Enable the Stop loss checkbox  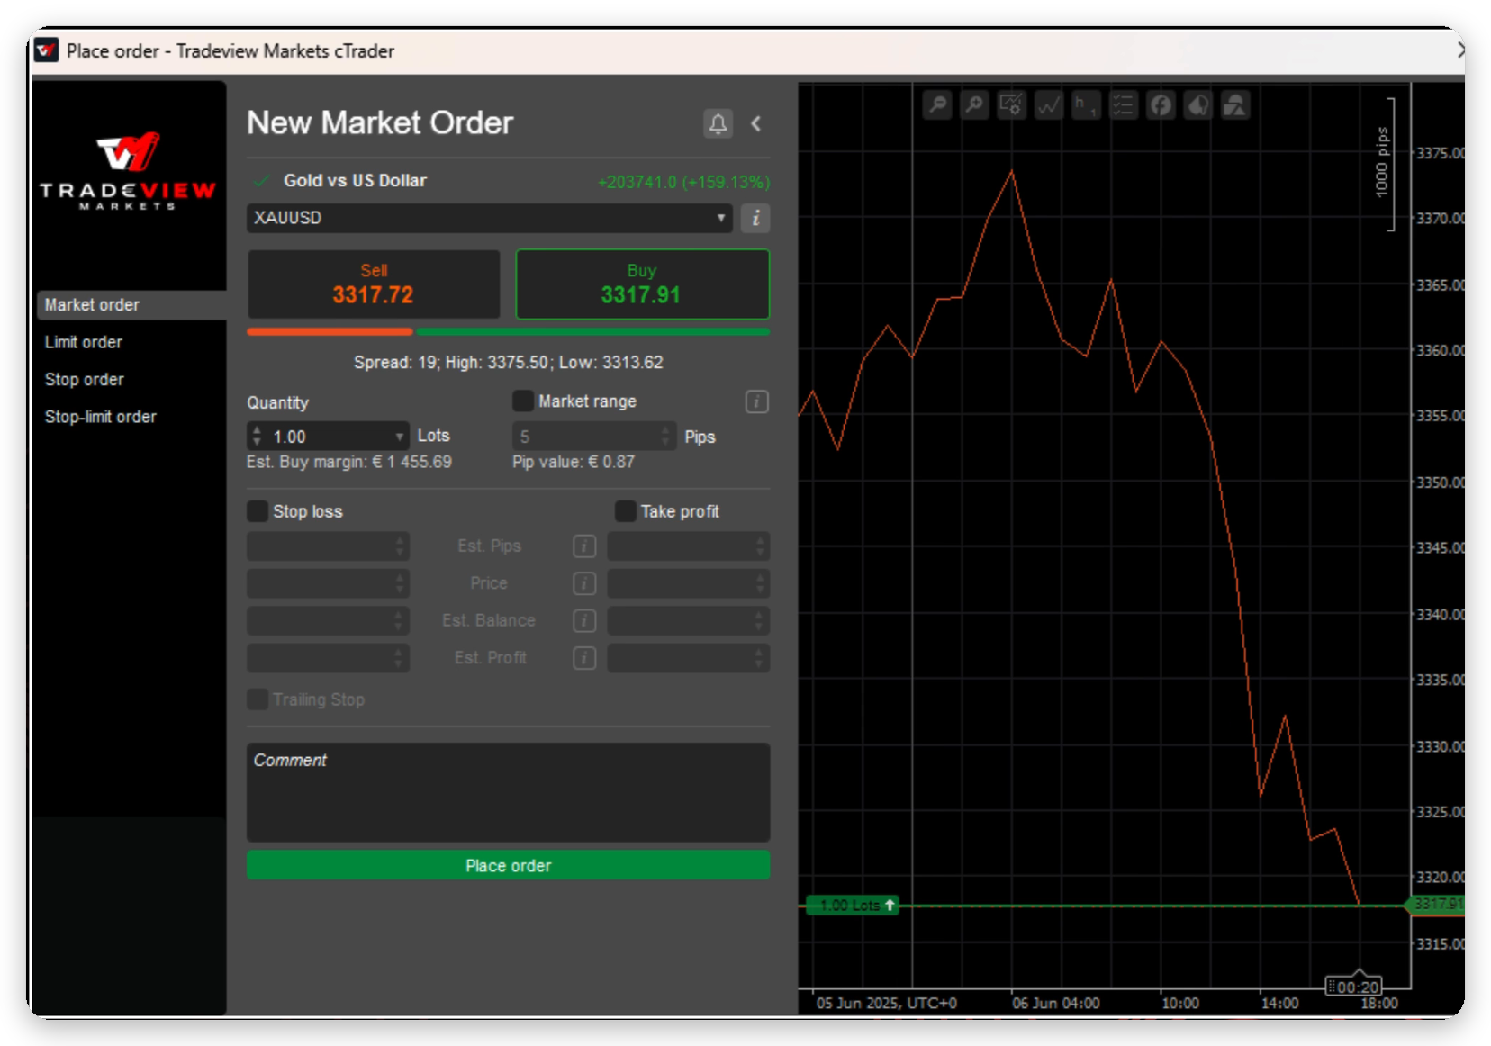(258, 511)
